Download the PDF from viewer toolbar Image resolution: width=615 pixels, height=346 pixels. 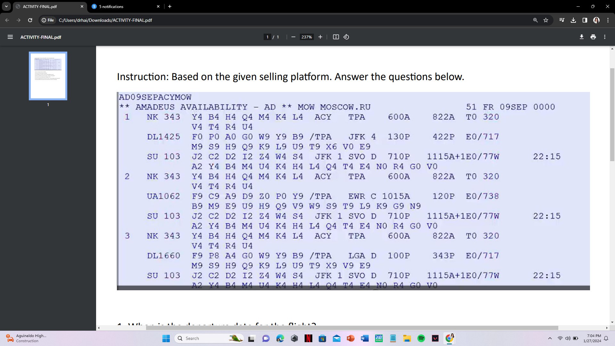581,37
